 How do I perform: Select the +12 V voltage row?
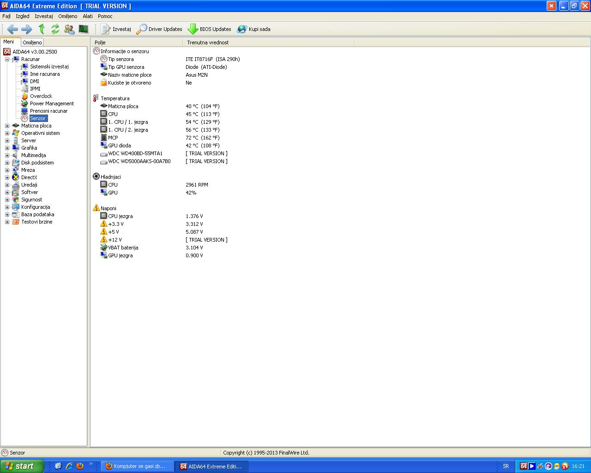164,240
